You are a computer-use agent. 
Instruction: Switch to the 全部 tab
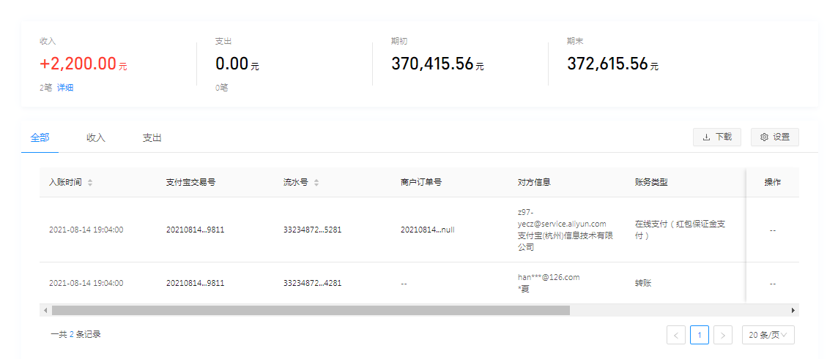tap(40, 137)
